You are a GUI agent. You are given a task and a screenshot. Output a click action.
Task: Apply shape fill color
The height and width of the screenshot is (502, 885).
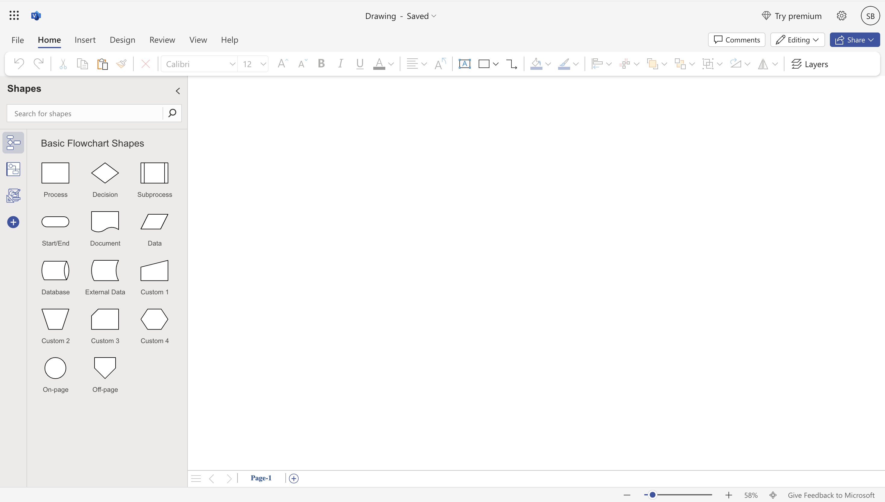coord(536,64)
